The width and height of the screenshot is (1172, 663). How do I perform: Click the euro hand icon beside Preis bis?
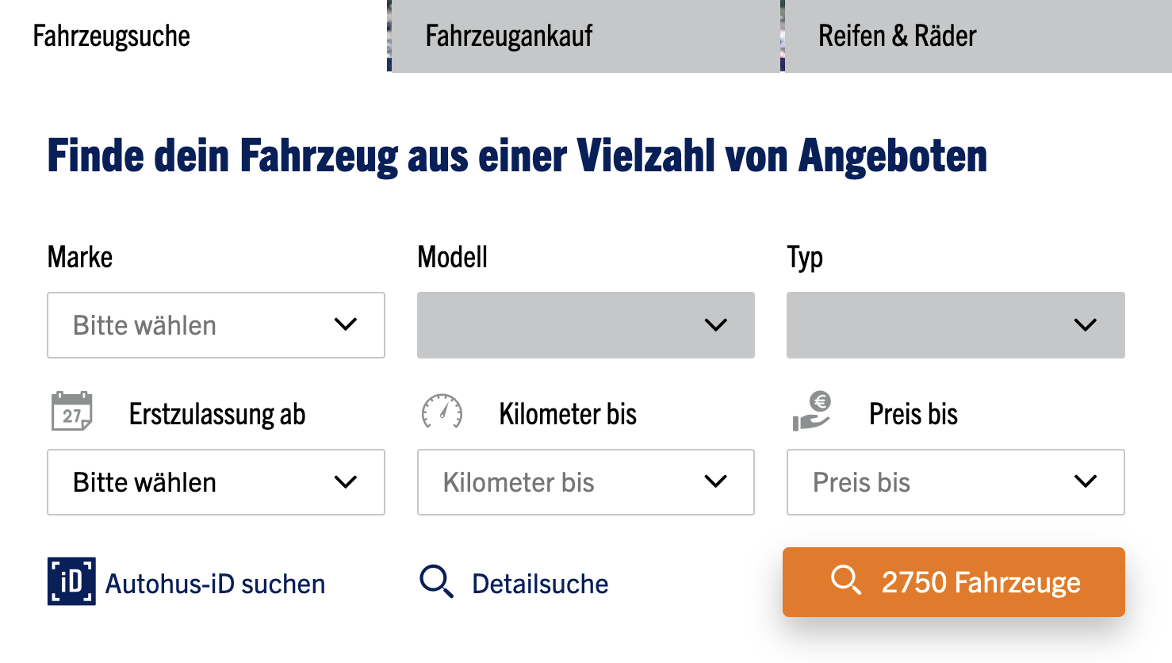pyautogui.click(x=811, y=412)
